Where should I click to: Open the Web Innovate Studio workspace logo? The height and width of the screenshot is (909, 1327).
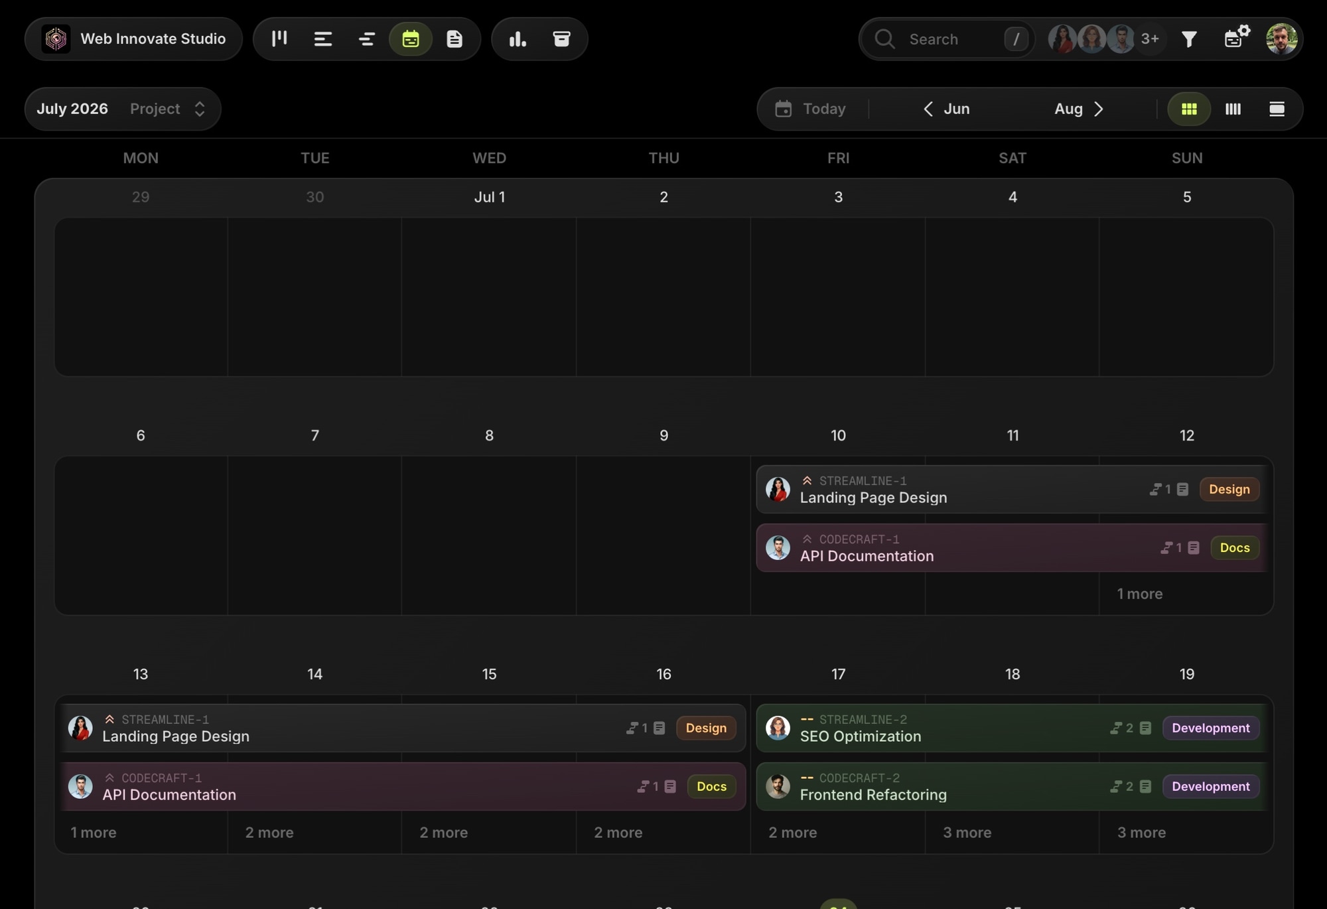pos(56,39)
